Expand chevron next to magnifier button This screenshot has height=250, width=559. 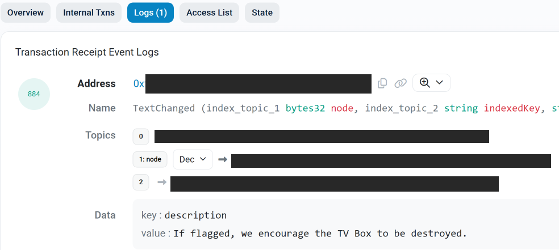(x=439, y=83)
